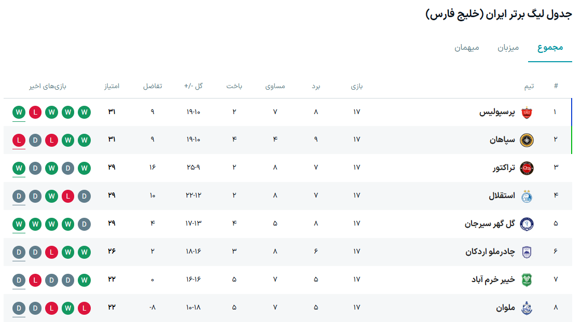Open the سپاهان team link
Image resolution: width=581 pixels, height=322 pixels.
click(x=503, y=140)
